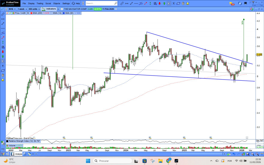
Task: Click the Indicators button
Action: tap(49, 9)
